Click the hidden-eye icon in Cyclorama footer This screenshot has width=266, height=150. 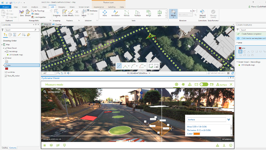point(58,145)
